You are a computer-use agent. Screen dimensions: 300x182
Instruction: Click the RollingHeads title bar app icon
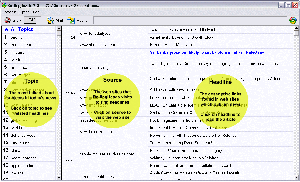click(x=4, y=5)
